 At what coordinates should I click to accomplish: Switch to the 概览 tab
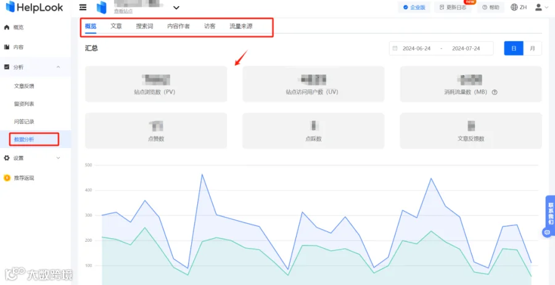(91, 26)
